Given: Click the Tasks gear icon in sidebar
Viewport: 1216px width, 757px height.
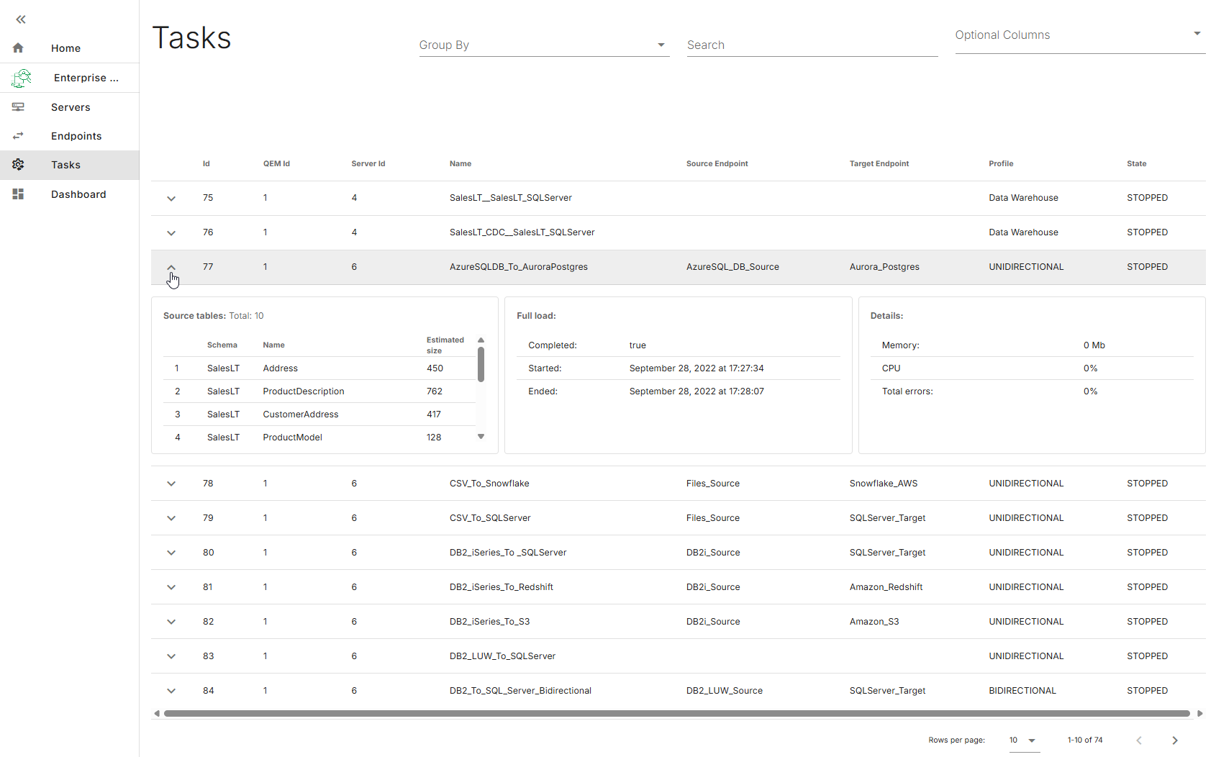Looking at the screenshot, I should point(18,165).
